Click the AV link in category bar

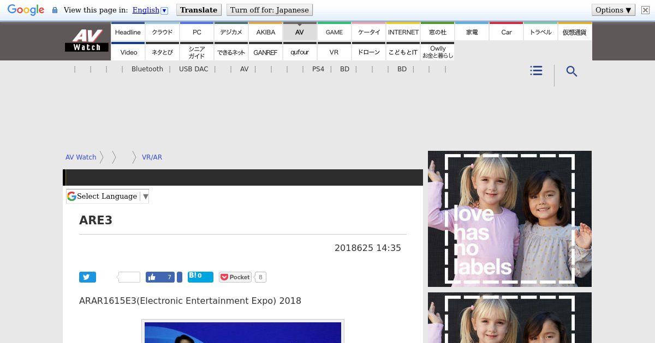click(244, 69)
